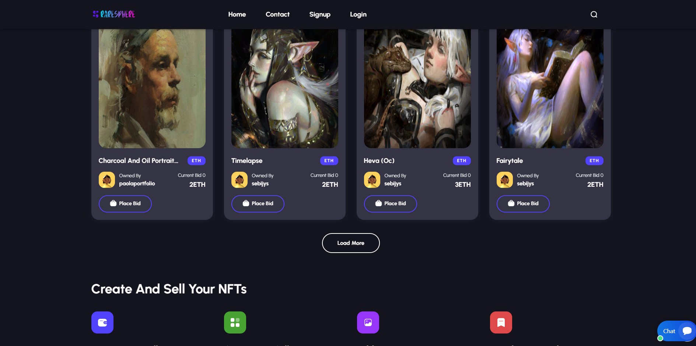Open the search icon in header
The image size is (696, 346).
[594, 14]
